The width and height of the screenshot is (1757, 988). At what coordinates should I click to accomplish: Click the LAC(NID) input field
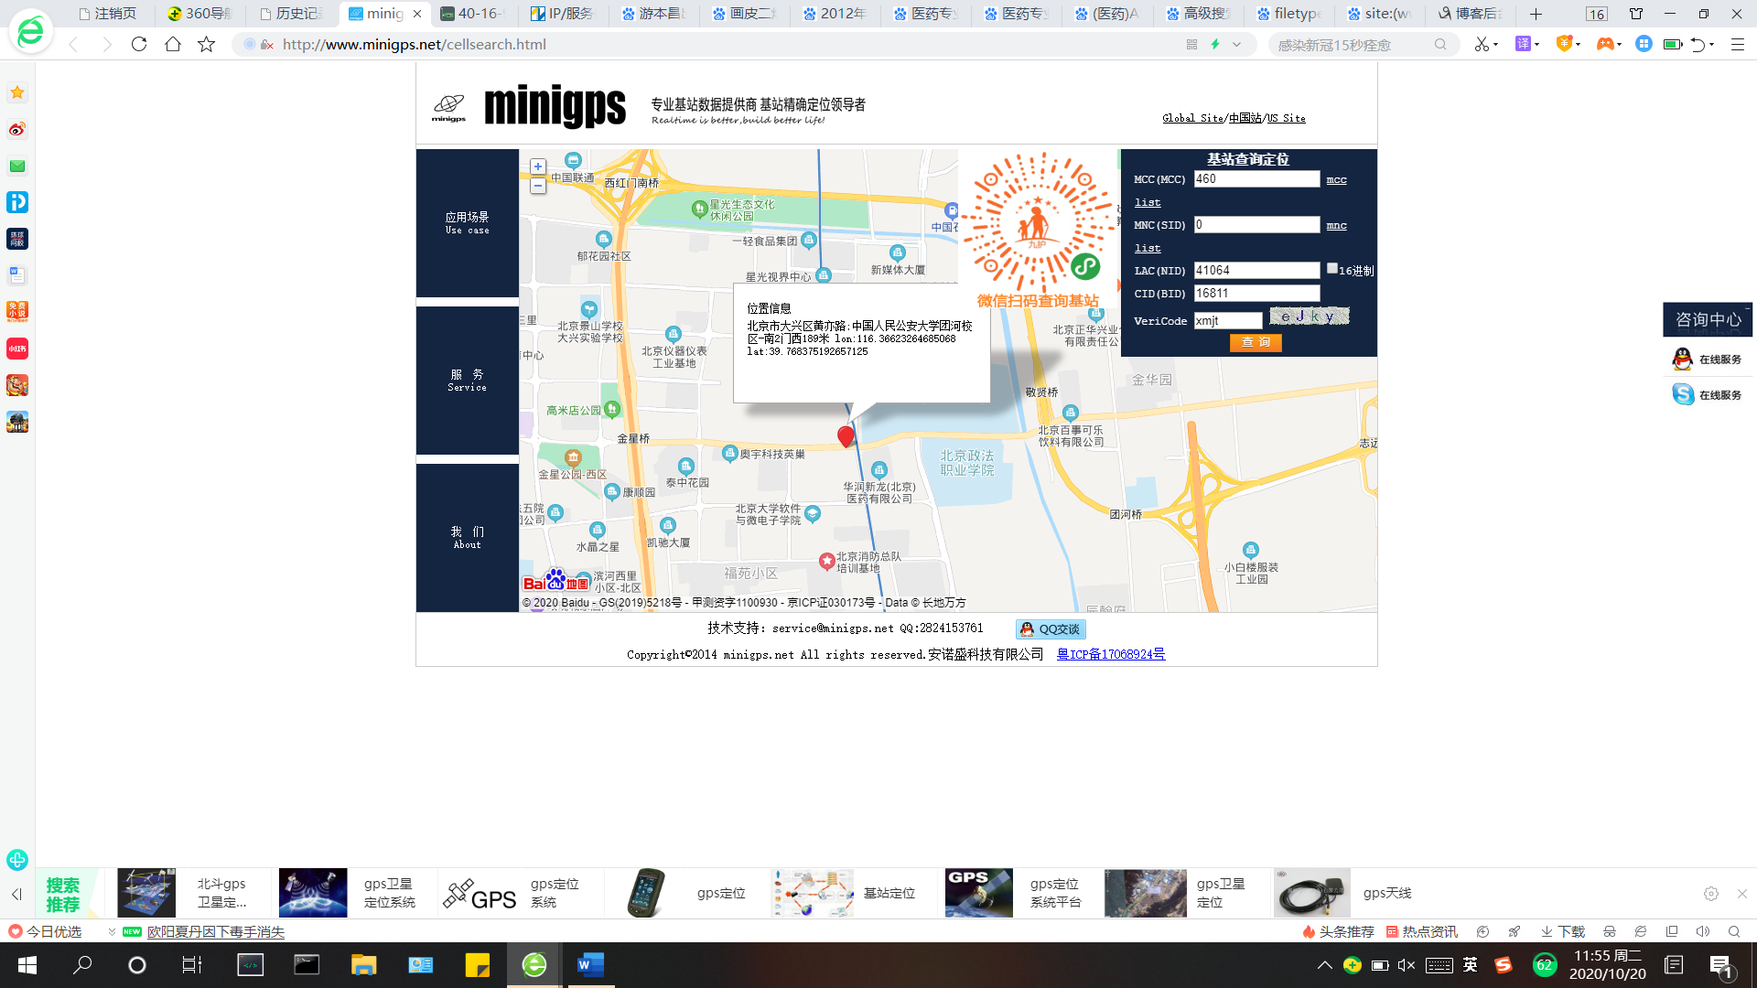[1256, 270]
